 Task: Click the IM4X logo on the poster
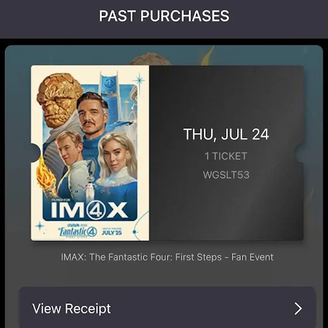[x=89, y=210]
